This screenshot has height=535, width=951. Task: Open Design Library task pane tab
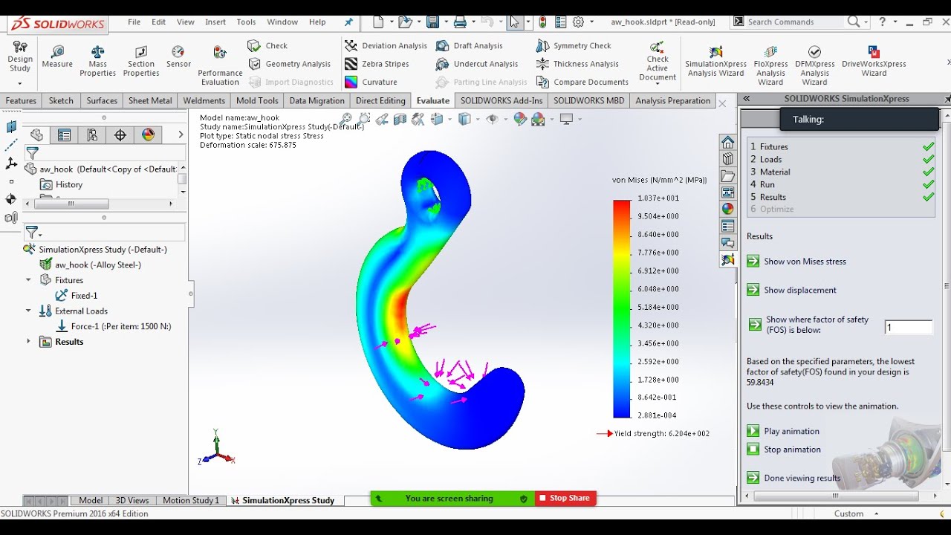click(x=728, y=159)
